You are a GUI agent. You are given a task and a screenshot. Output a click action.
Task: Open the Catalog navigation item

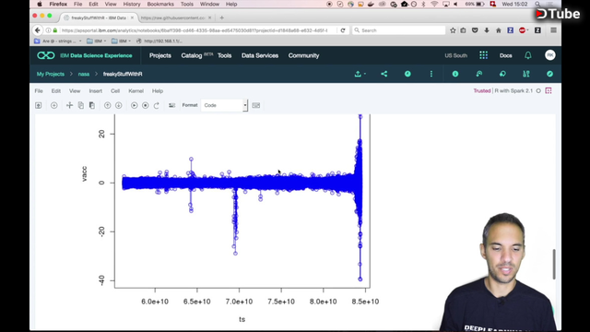pyautogui.click(x=192, y=55)
